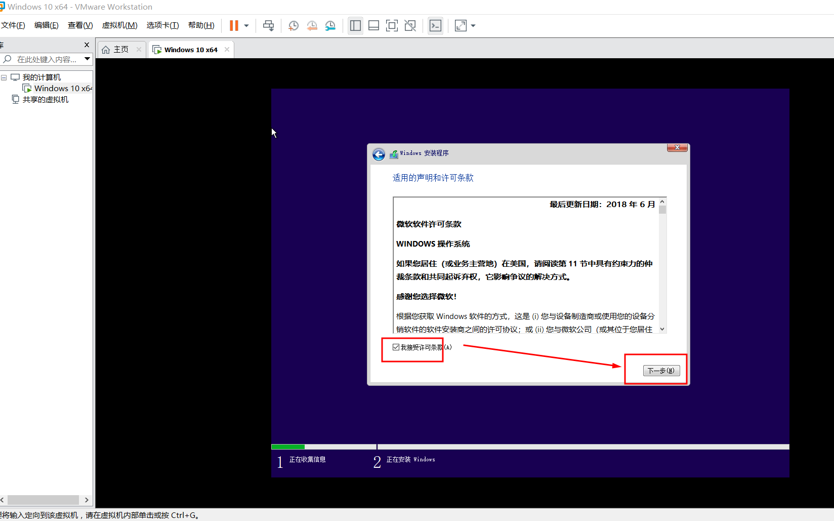
Task: Close the library sidebar panel
Action: [x=87, y=45]
